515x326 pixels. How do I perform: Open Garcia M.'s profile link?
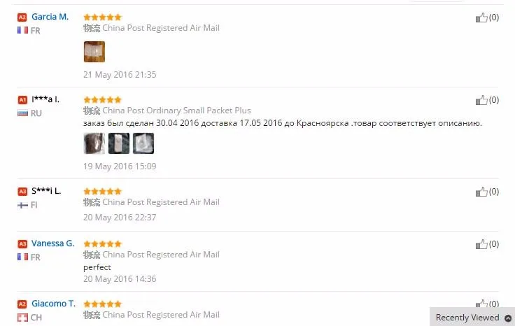click(50, 17)
